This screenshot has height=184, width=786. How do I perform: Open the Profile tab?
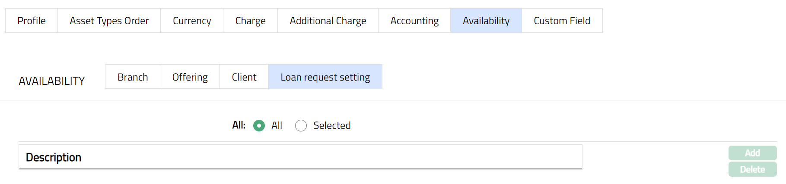(x=32, y=21)
